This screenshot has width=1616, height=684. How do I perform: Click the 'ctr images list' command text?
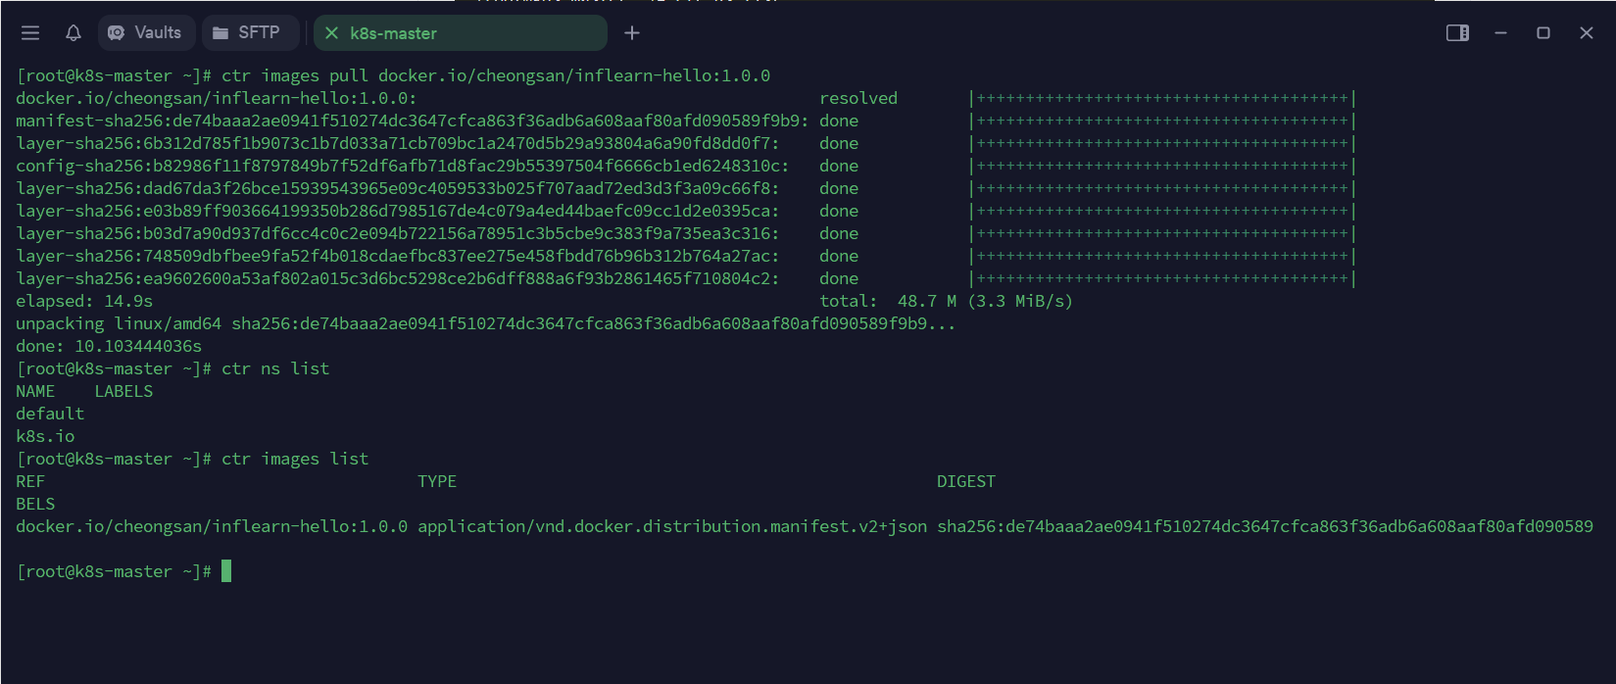click(295, 459)
